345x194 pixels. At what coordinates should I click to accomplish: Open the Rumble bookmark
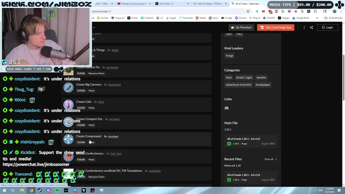(x=103, y=18)
